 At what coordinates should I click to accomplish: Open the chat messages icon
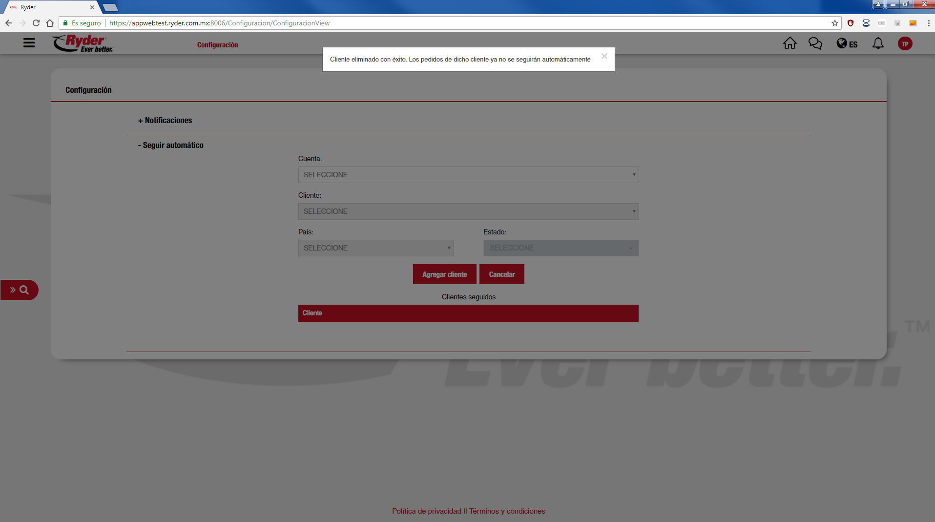(815, 43)
